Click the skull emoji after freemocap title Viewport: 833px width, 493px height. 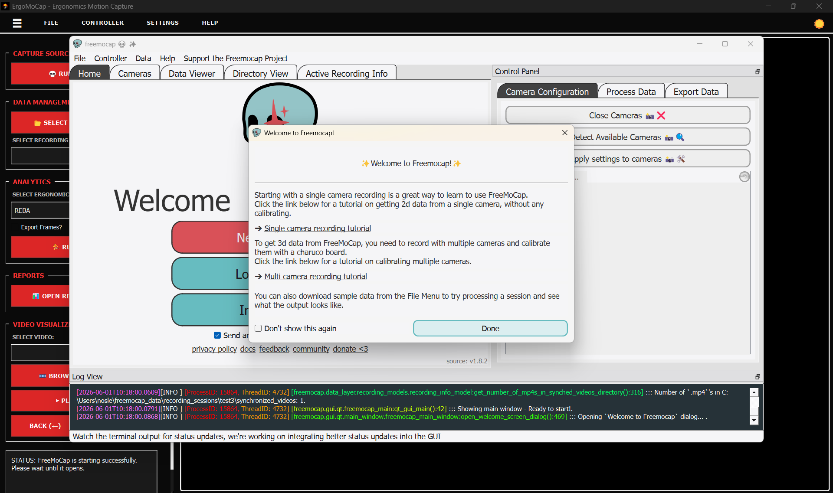[122, 44]
